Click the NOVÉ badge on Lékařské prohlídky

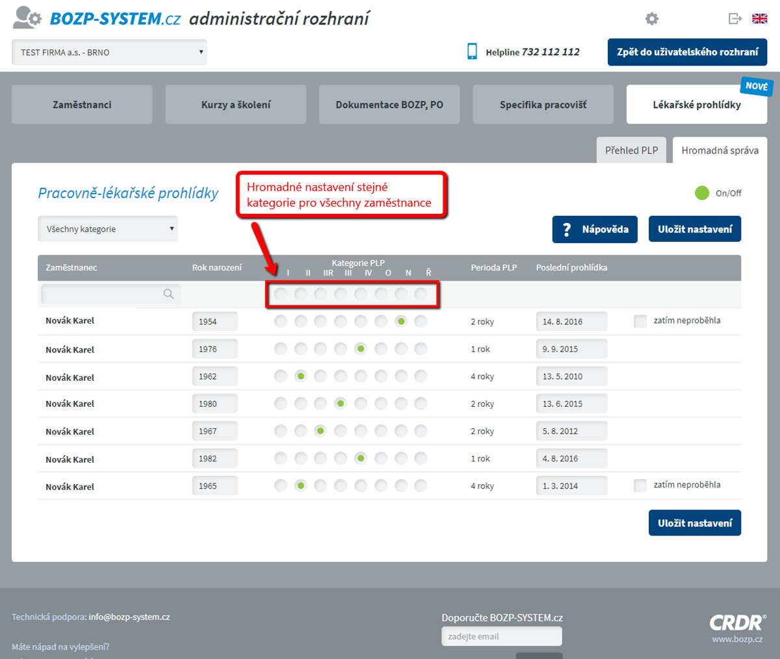(756, 86)
